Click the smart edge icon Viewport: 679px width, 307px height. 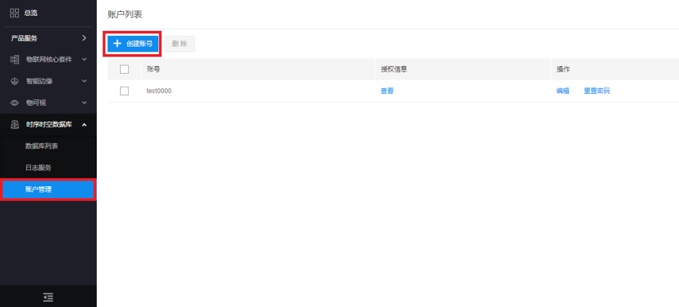point(14,81)
